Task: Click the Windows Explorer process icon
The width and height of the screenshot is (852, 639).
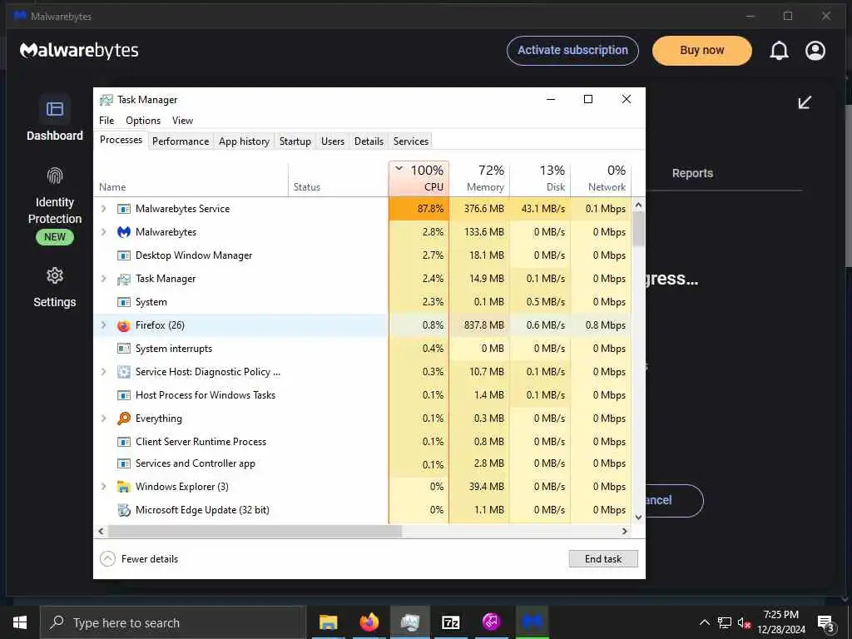Action: 124,487
